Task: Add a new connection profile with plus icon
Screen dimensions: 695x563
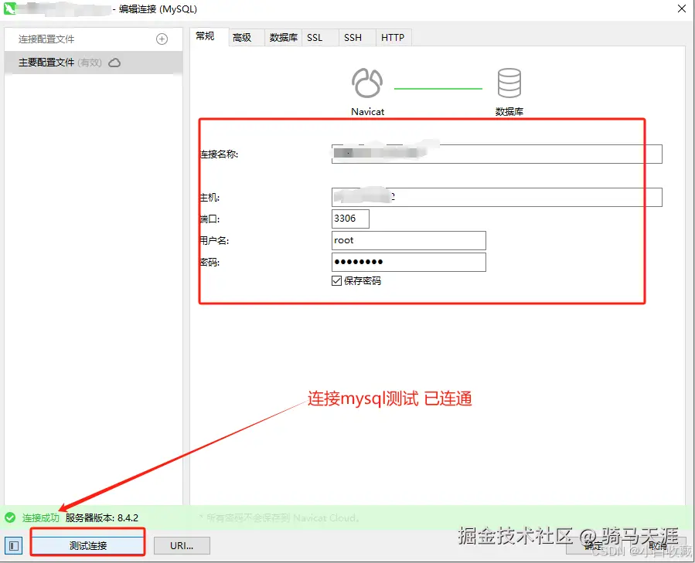Action: coord(162,39)
